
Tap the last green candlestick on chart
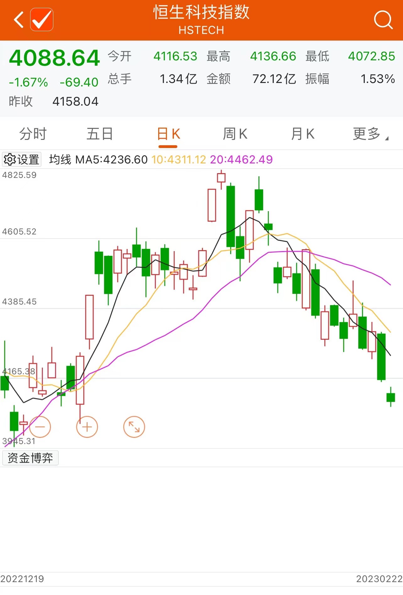[390, 397]
